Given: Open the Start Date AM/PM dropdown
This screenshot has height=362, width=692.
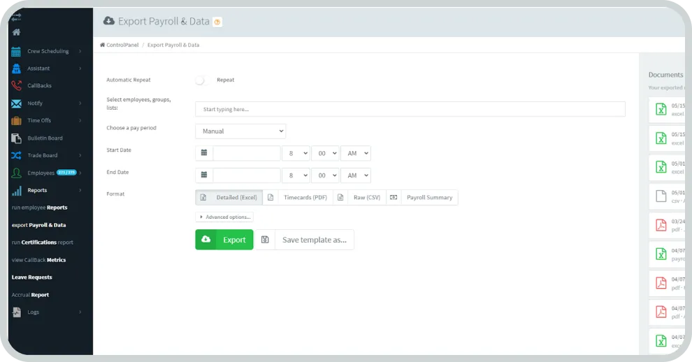Looking at the screenshot, I should 355,153.
